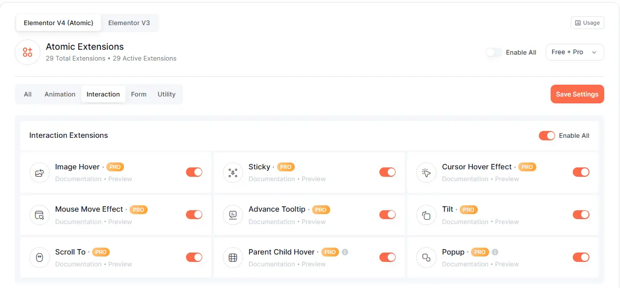Switch to Elementor V3 tab
Screen dimensions: 620x288
(x=129, y=23)
